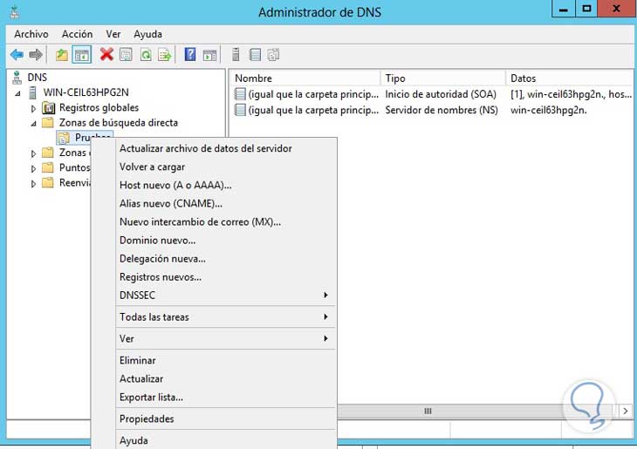Open the Acción menu
Image resolution: width=637 pixels, height=449 pixels.
(x=77, y=34)
